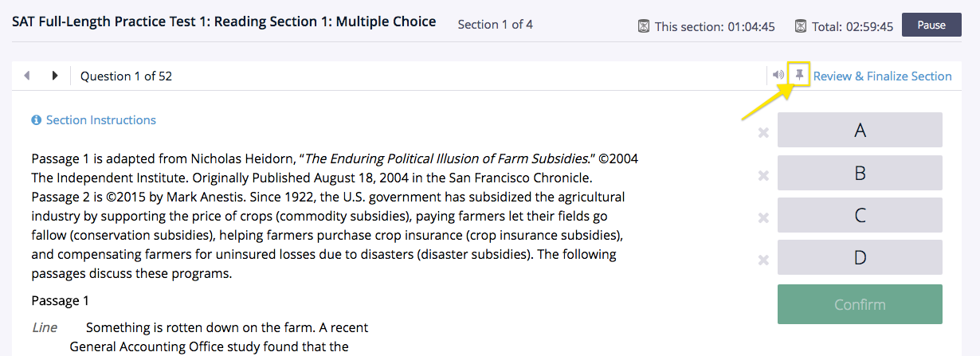Go to the next question arrow
Screen dimensions: 980x356
click(x=55, y=76)
